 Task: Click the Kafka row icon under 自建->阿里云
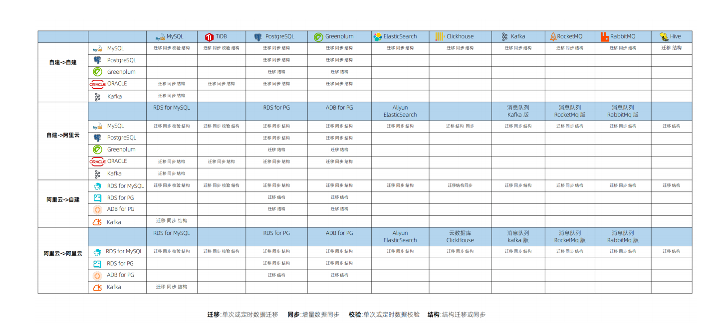point(98,174)
